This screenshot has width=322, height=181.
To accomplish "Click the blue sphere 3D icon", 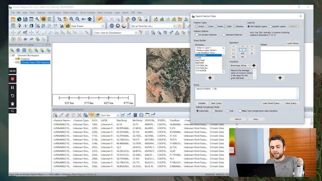I will 112,26.
